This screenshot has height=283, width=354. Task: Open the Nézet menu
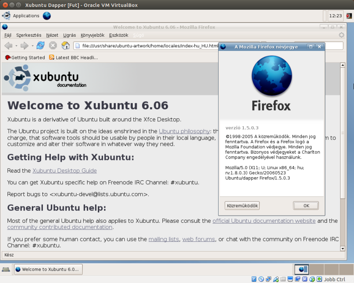(x=52, y=35)
